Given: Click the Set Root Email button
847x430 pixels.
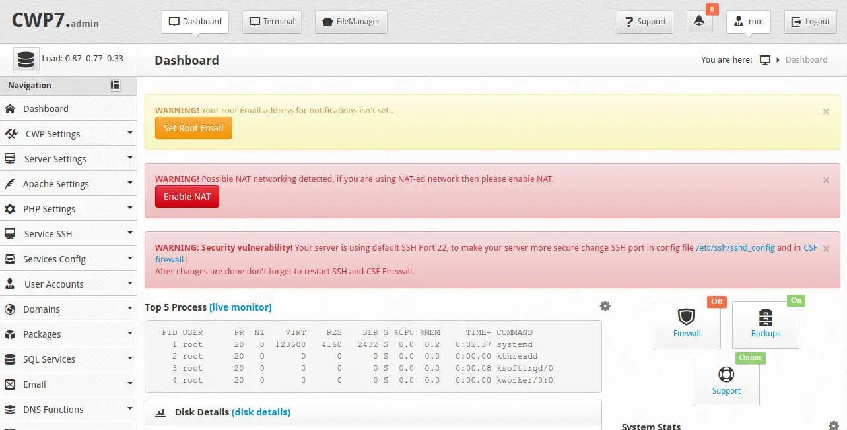Looking at the screenshot, I should click(193, 128).
